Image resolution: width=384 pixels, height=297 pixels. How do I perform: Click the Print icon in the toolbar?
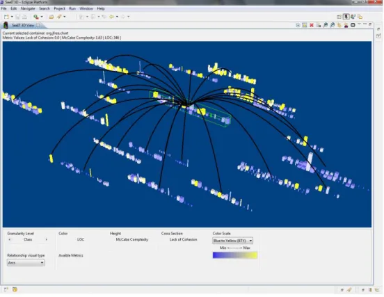pyautogui.click(x=25, y=17)
